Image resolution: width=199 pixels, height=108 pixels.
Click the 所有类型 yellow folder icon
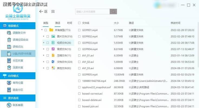coord(51,30)
